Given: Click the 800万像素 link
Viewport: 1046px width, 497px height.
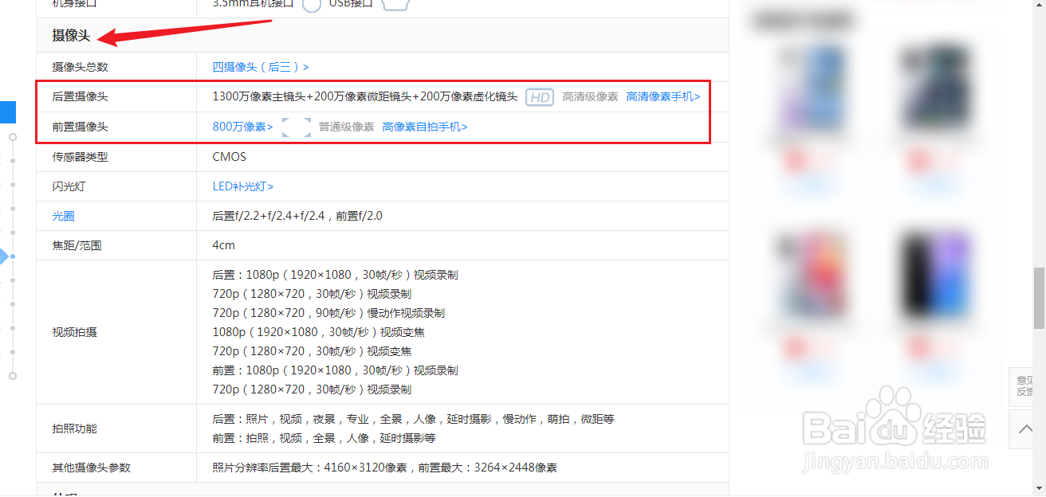Looking at the screenshot, I should [243, 127].
